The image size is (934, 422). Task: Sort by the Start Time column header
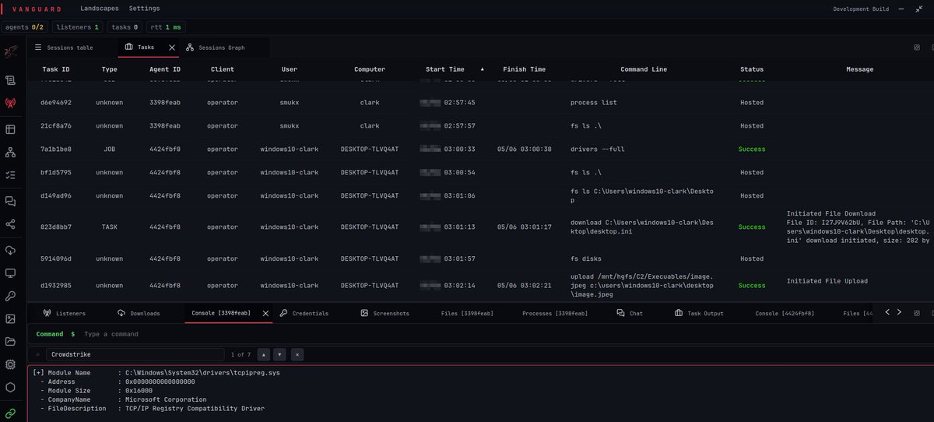tap(446, 69)
